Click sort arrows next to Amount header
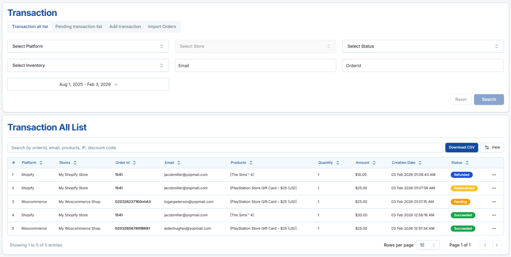This screenshot has width=511, height=257. tap(374, 163)
